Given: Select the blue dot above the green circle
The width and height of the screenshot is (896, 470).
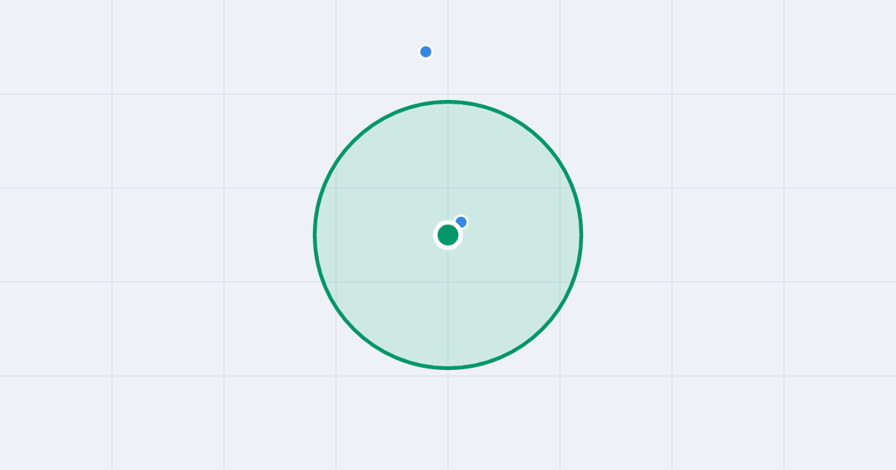Looking at the screenshot, I should point(426,51).
